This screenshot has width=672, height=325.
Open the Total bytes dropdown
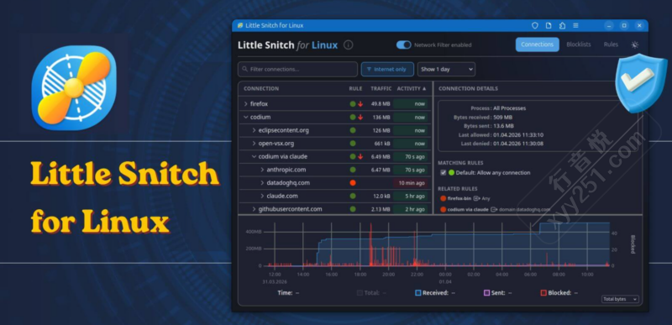click(x=620, y=299)
